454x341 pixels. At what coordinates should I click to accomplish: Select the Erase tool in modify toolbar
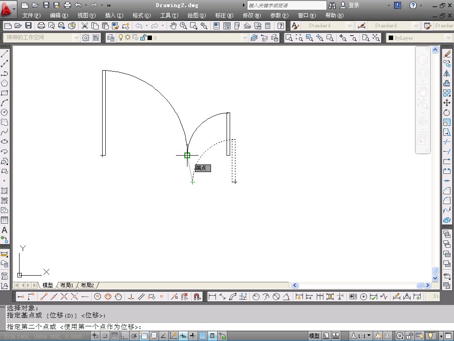(447, 54)
